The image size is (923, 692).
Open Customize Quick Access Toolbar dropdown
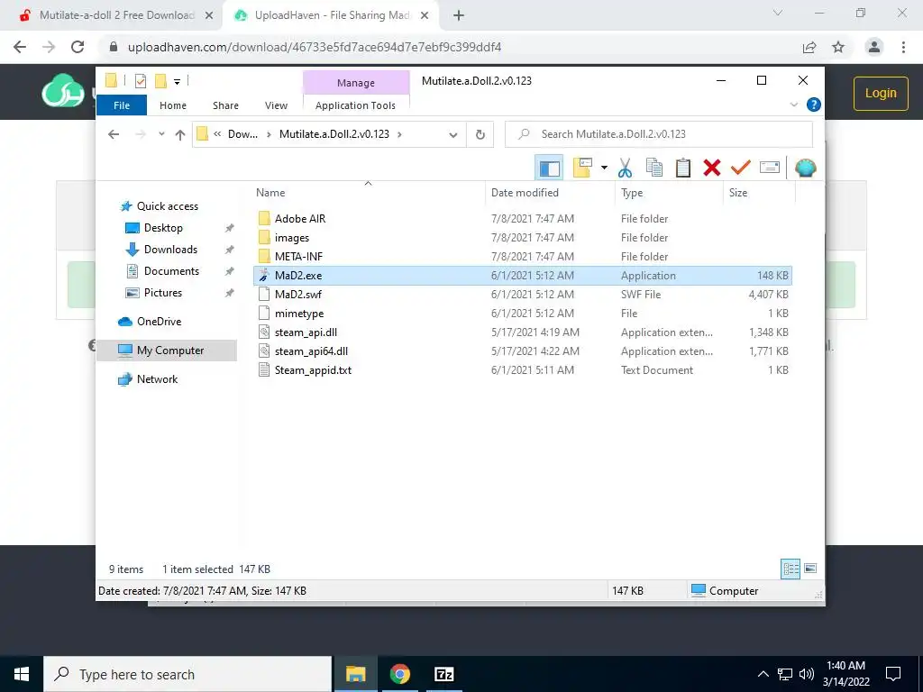tap(177, 82)
